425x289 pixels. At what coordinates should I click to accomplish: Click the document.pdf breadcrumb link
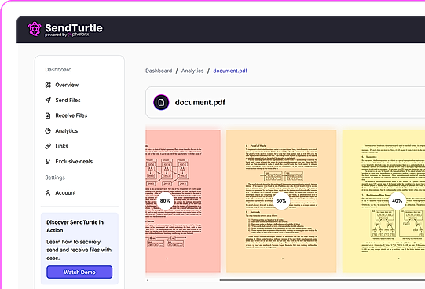click(230, 71)
